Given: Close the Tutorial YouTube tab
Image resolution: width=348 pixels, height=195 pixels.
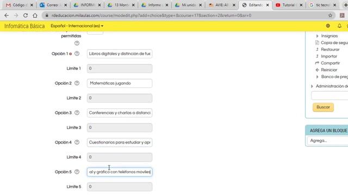Looking at the screenshot, I should coord(301,5).
